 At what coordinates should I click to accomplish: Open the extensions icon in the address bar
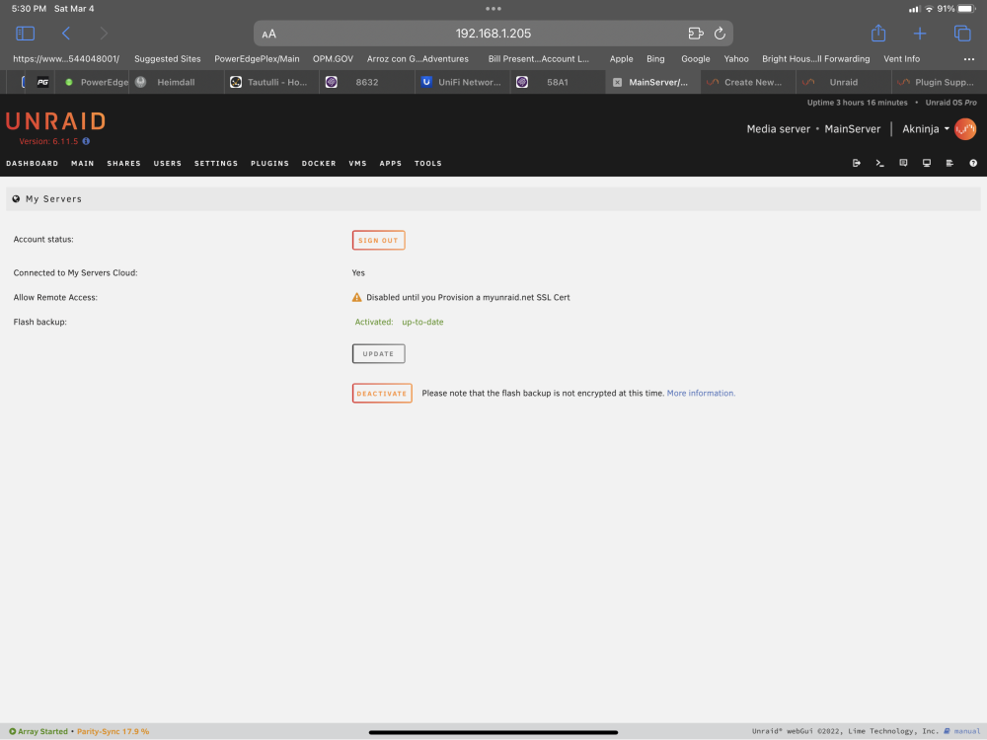[x=696, y=34]
